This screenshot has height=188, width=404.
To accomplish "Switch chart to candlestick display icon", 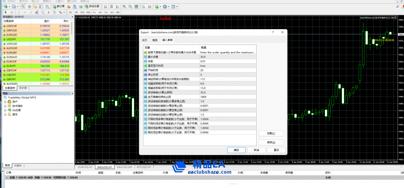I will pyautogui.click(x=111, y=6).
